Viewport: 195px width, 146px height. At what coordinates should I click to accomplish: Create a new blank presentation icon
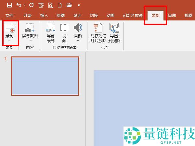point(60,5)
